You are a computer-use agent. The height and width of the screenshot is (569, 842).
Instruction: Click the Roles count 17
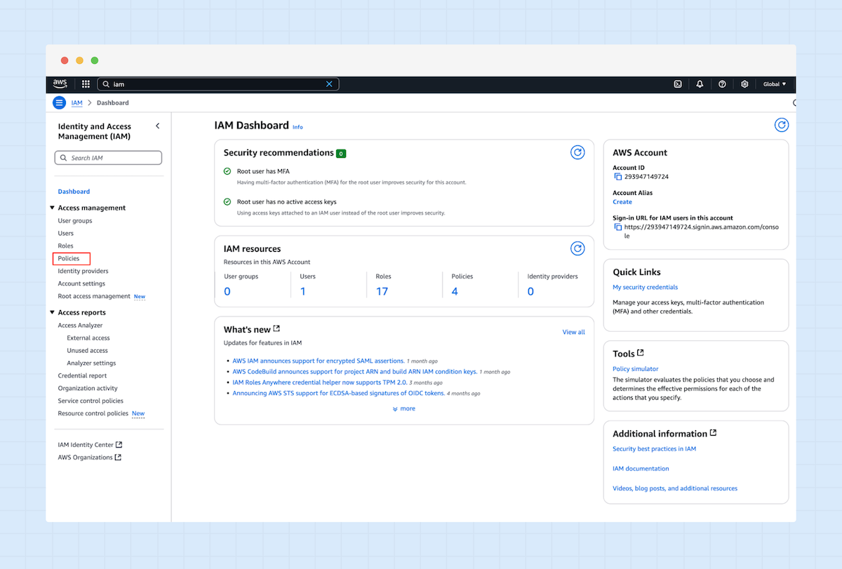click(382, 291)
